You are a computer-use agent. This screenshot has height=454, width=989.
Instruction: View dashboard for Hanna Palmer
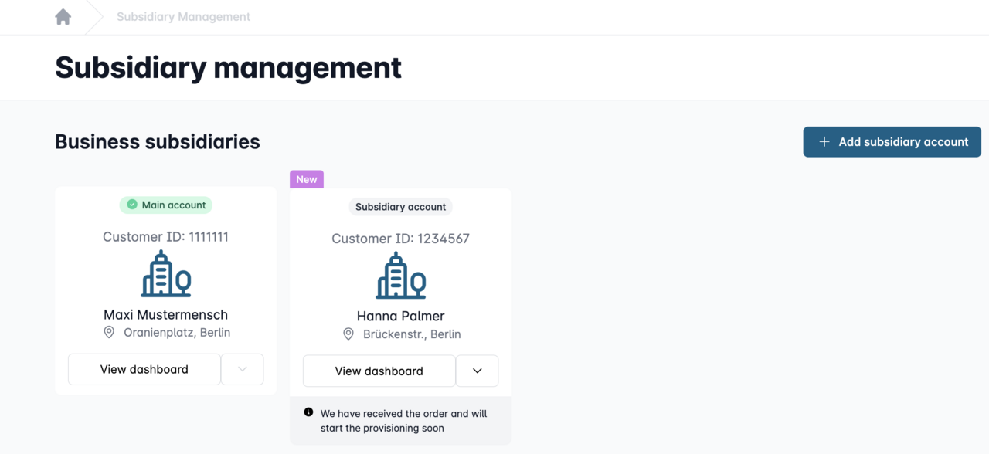[379, 371]
